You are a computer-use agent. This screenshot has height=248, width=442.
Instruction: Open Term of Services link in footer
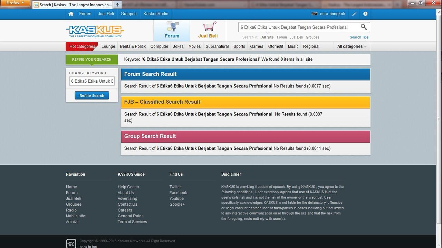click(x=132, y=222)
